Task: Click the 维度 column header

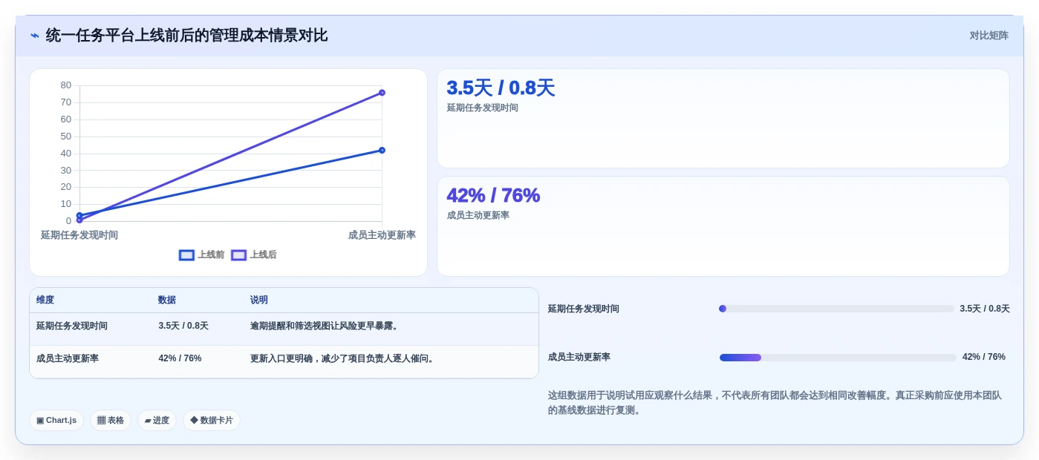Action: 45,300
